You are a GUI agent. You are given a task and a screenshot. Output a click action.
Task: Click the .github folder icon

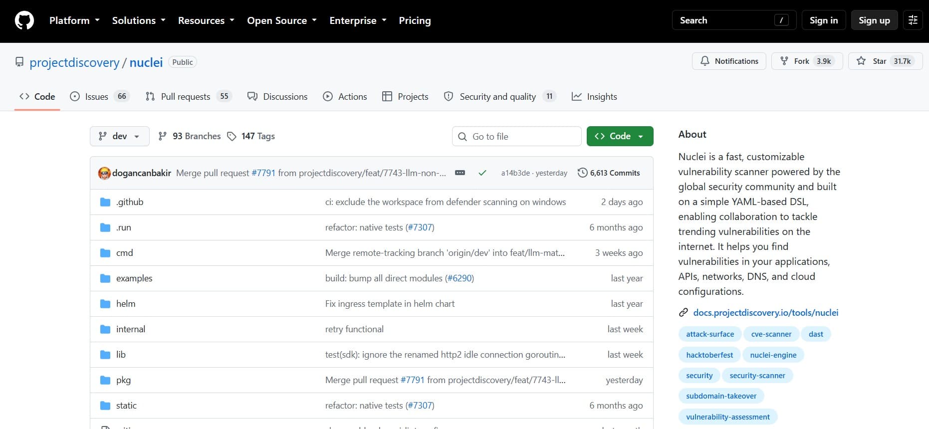click(105, 202)
